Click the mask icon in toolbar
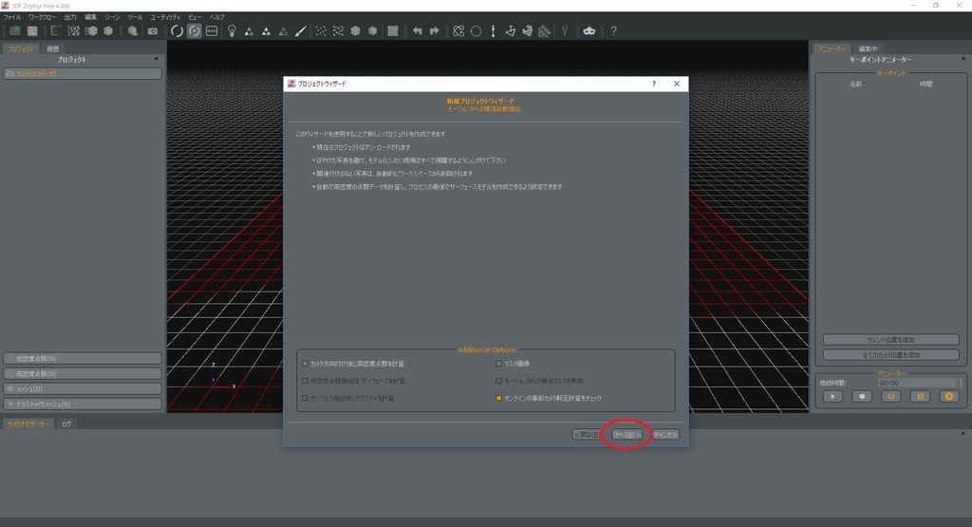Image resolution: width=972 pixels, height=527 pixels. 589,31
